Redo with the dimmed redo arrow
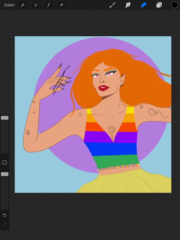180x240 pixels. 5,224
